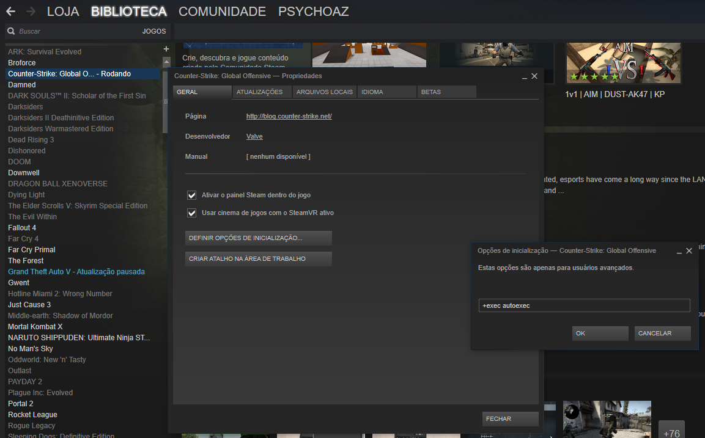Click the +76 more screenshots tile

[x=672, y=430]
